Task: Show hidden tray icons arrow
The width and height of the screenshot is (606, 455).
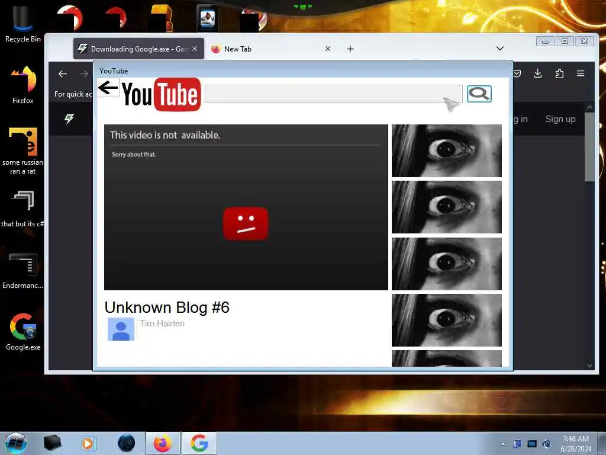Action: point(503,444)
